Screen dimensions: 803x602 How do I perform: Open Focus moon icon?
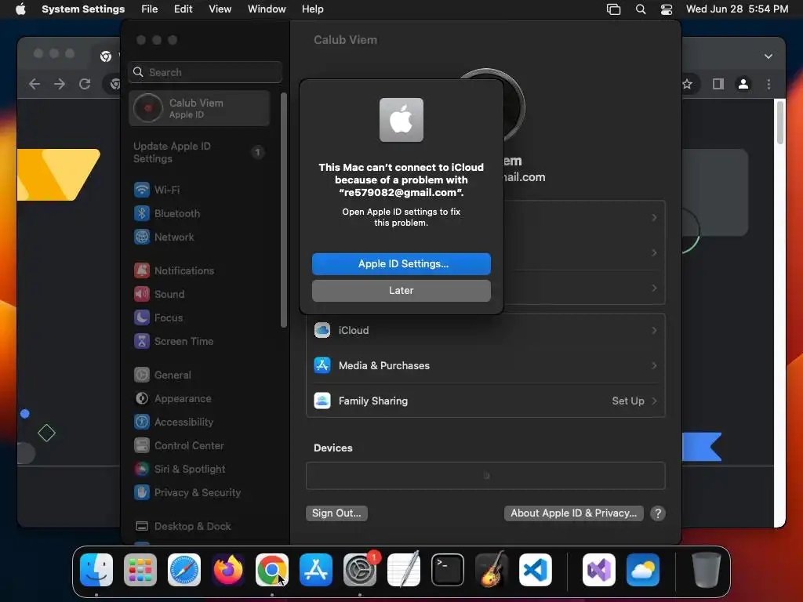[x=142, y=318]
